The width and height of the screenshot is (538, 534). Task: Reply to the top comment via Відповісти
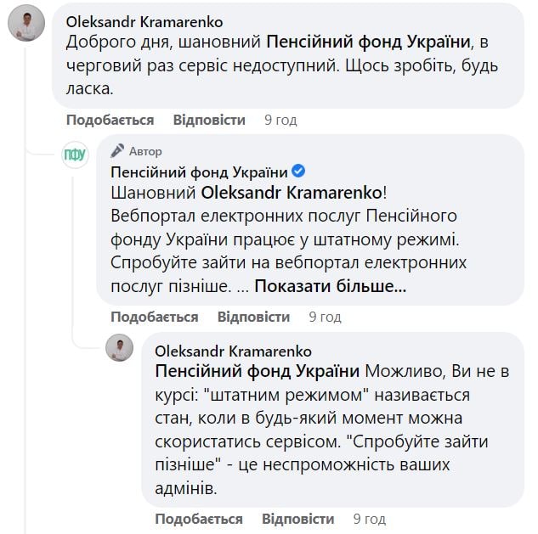(209, 121)
